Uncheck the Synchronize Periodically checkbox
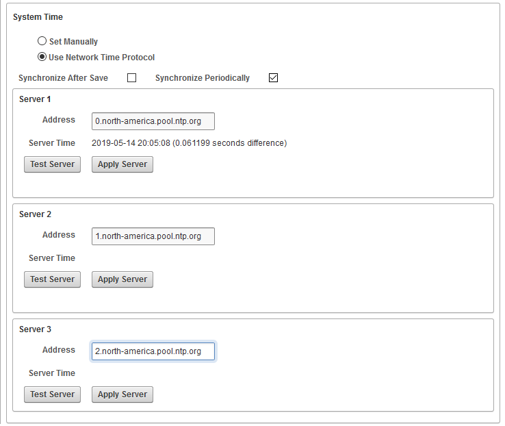The image size is (505, 426). point(273,77)
